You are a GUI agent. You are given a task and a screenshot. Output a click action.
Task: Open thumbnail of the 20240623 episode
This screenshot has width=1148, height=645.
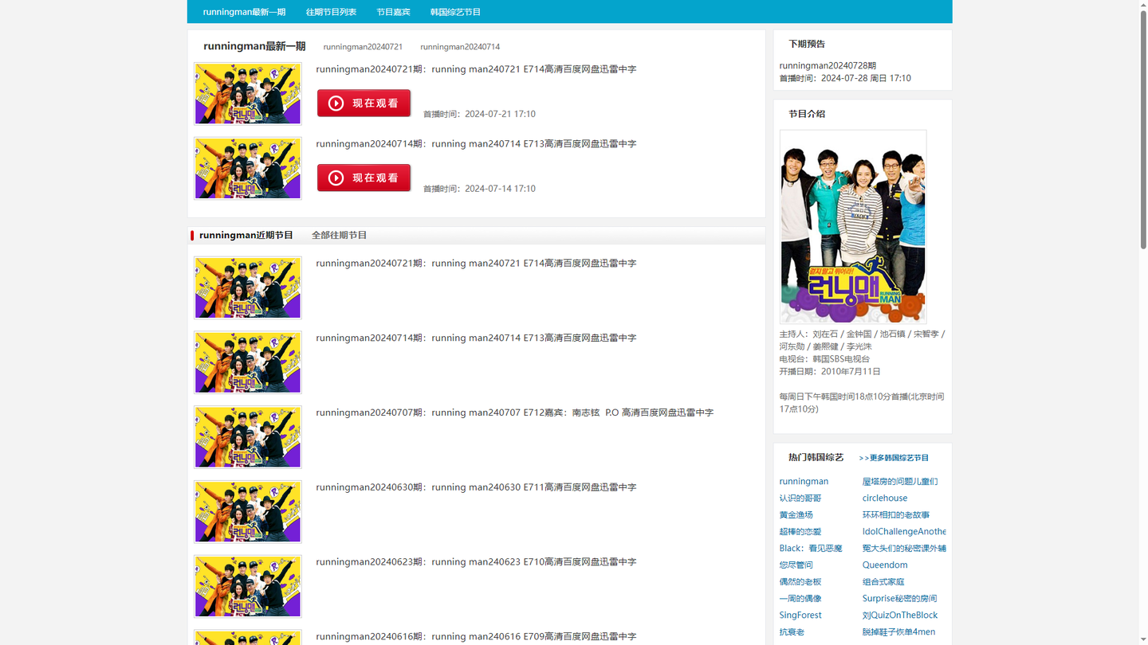click(x=248, y=587)
